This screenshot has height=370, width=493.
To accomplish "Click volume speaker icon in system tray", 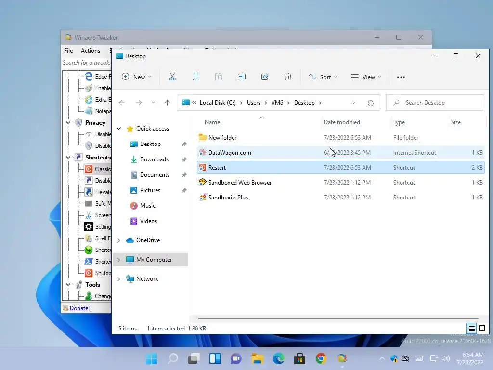I will 446,358.
